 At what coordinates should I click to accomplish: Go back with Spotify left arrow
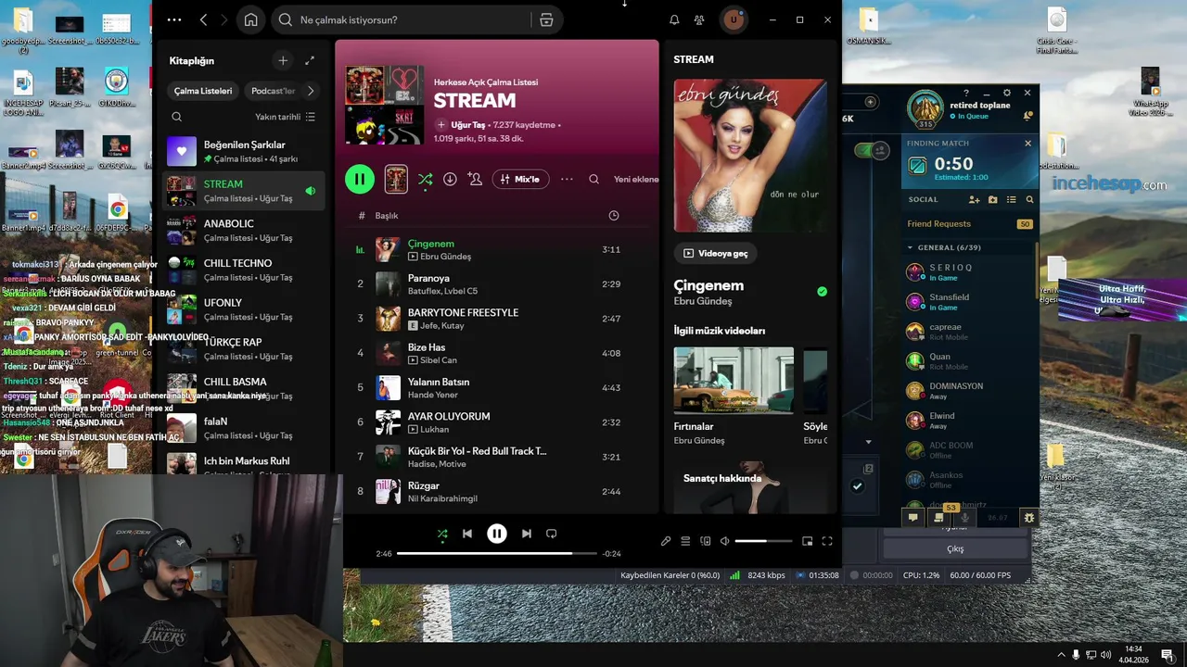click(x=204, y=19)
